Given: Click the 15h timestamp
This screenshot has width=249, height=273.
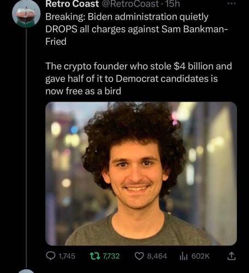Looking at the screenshot, I should click(x=173, y=4).
